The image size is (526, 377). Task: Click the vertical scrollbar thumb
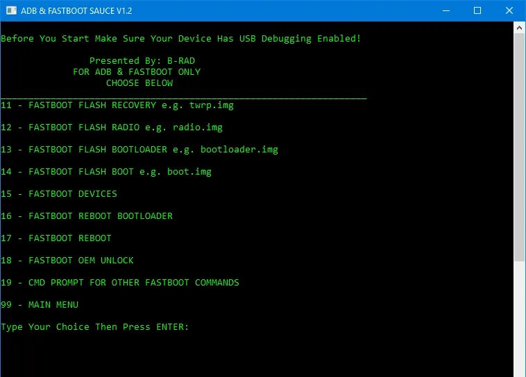[519, 147]
